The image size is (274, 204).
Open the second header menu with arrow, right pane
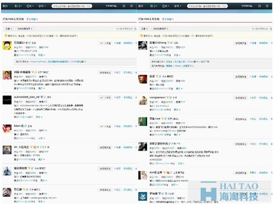tap(154, 6)
